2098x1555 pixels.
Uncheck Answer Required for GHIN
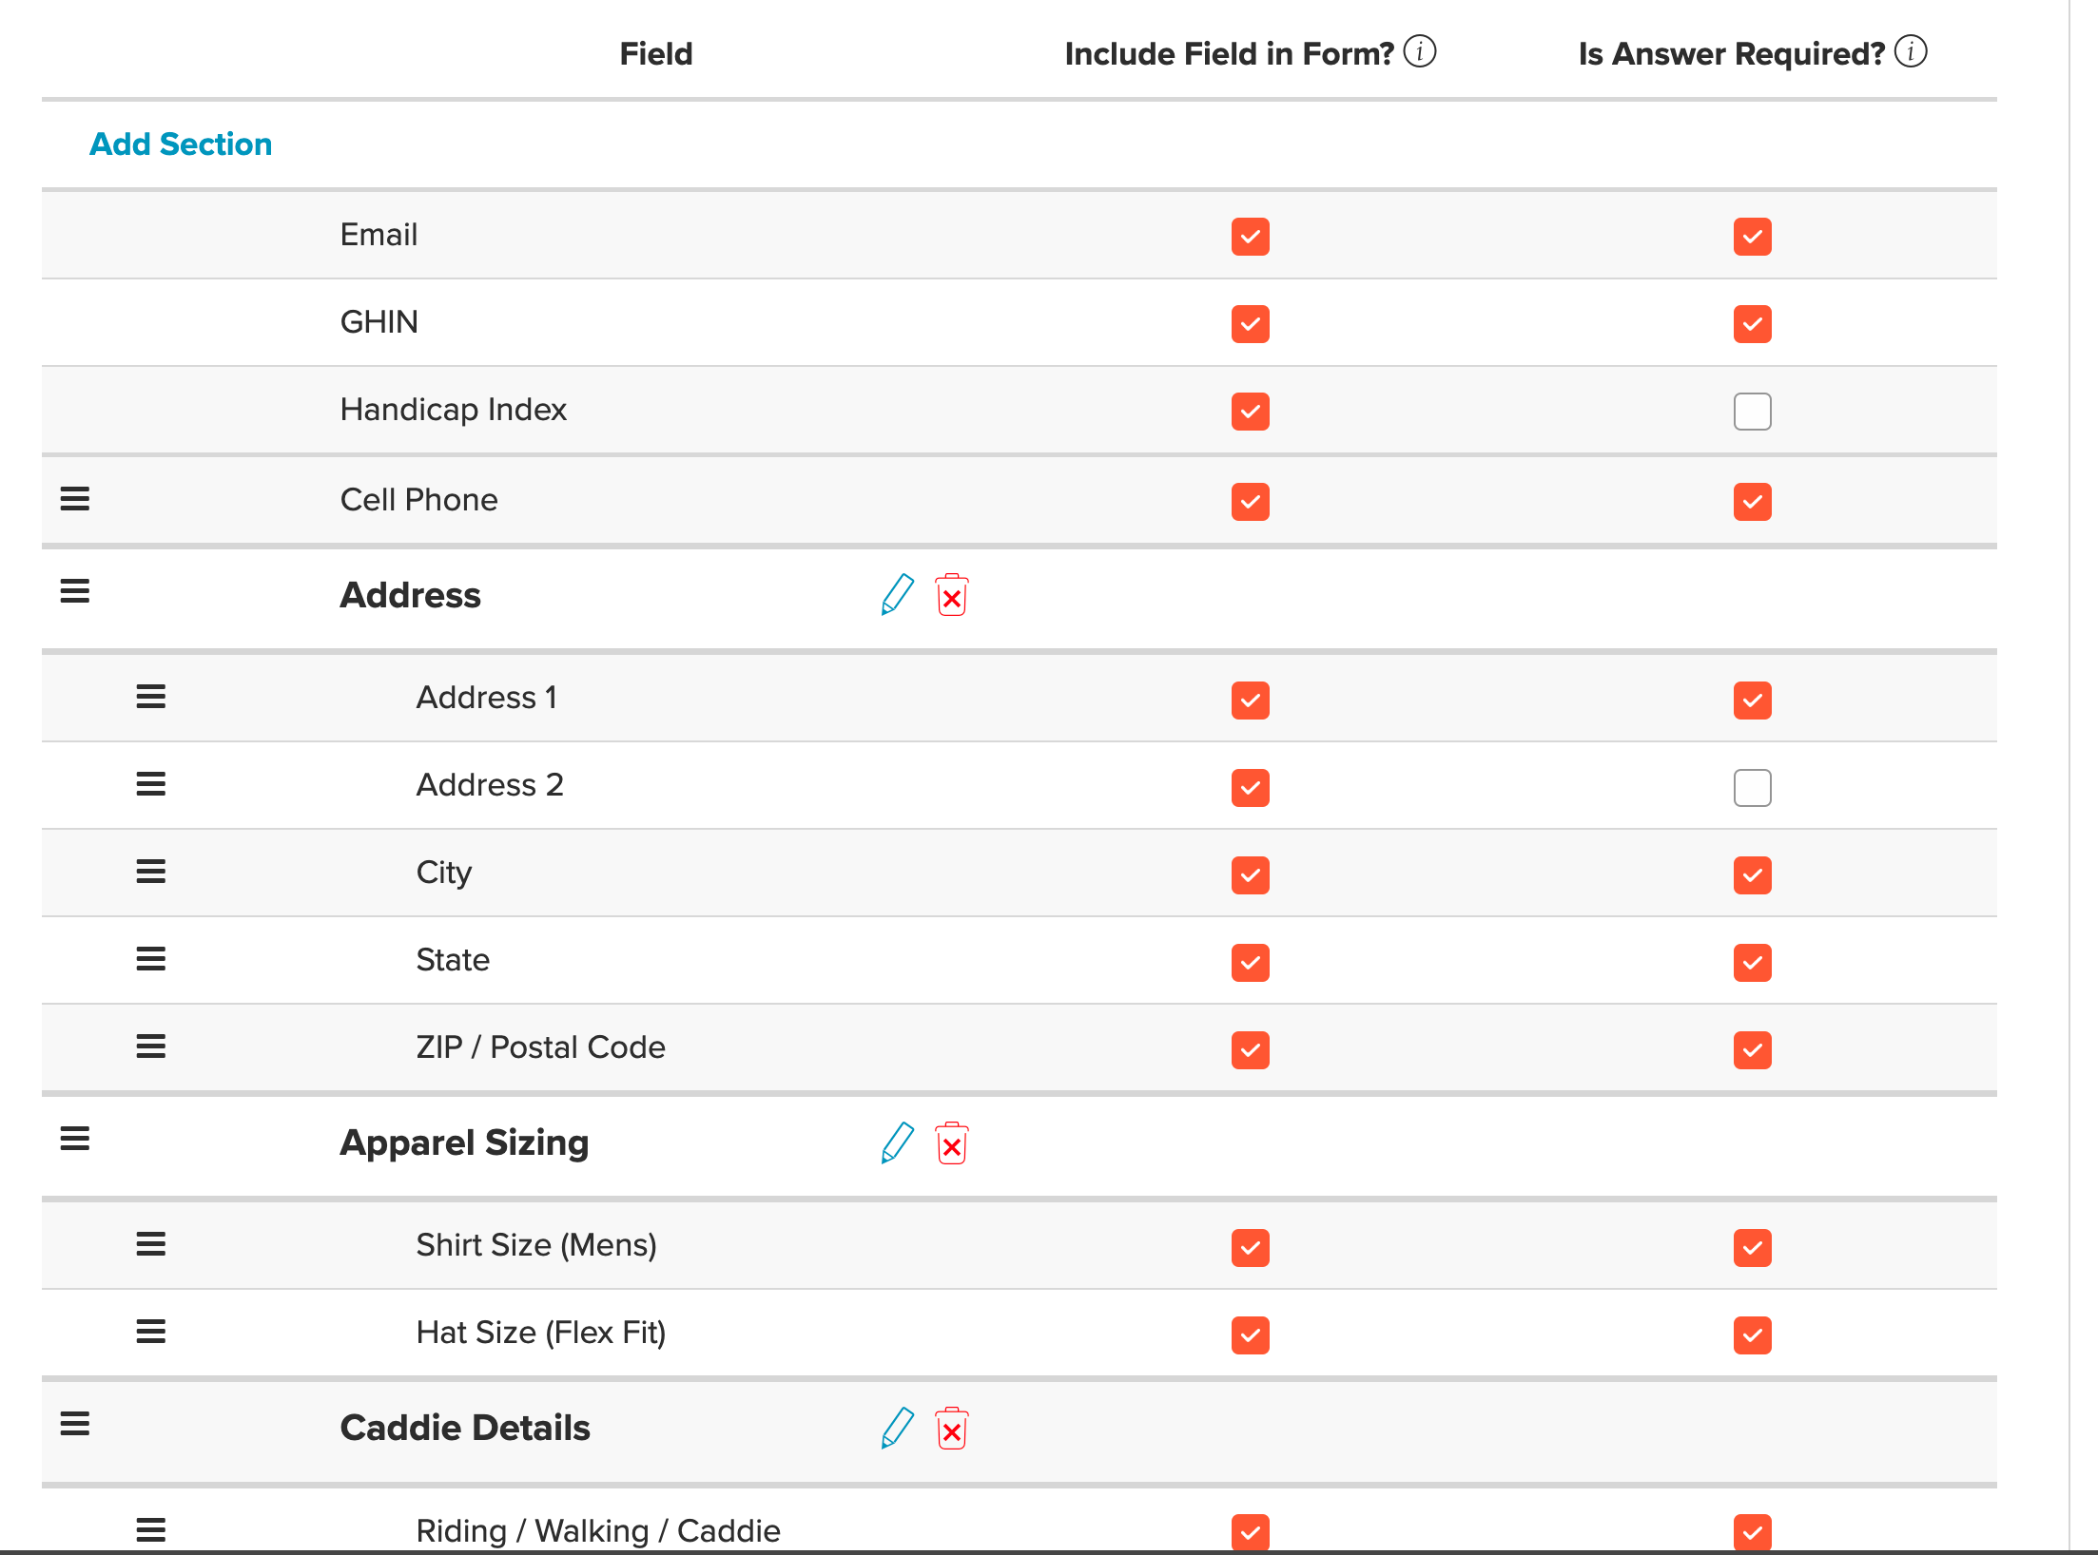1753,324
